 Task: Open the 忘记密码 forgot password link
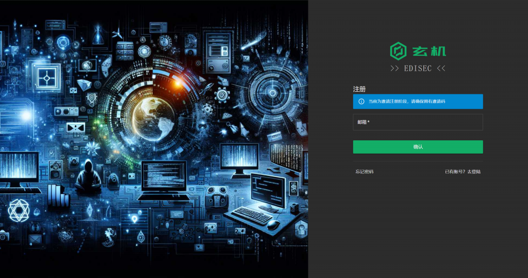(x=364, y=172)
